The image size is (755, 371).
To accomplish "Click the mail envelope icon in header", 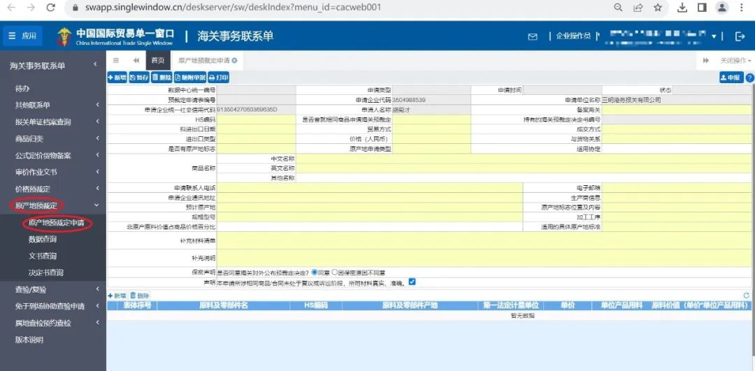I will pyautogui.click(x=533, y=36).
